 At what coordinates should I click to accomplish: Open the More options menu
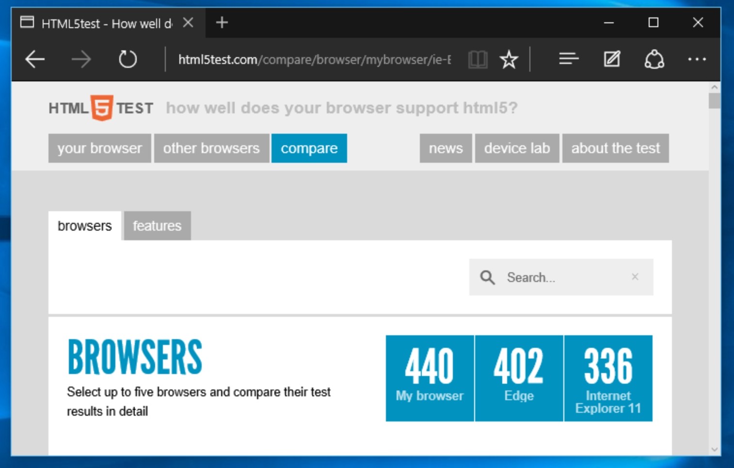pos(697,59)
